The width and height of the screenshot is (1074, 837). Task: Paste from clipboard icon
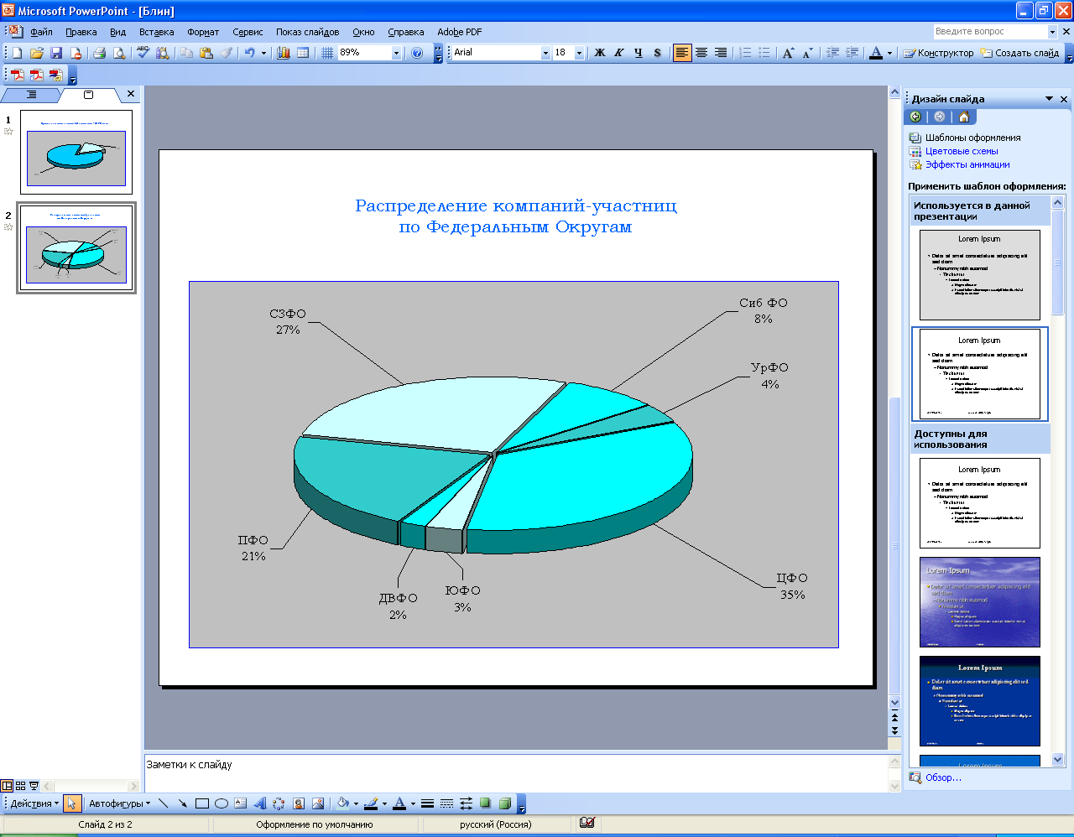[x=206, y=53]
